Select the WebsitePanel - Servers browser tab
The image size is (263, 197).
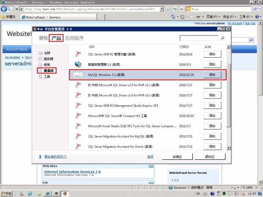tap(59, 17)
